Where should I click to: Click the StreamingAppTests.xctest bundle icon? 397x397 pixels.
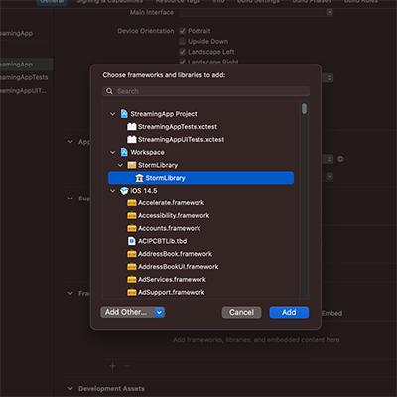132,127
